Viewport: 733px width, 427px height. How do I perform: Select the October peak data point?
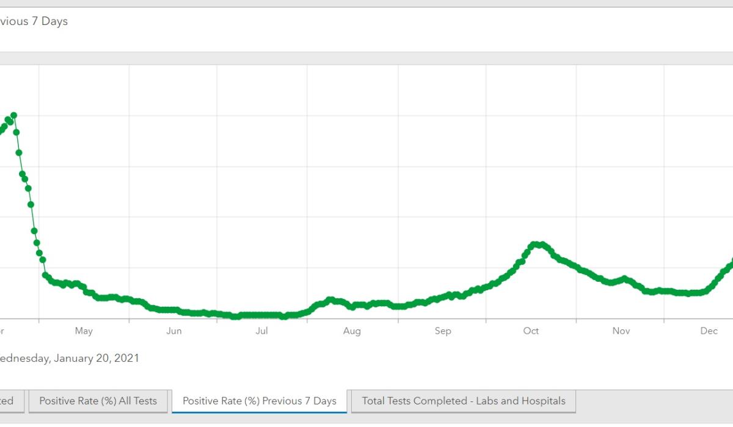click(x=536, y=244)
